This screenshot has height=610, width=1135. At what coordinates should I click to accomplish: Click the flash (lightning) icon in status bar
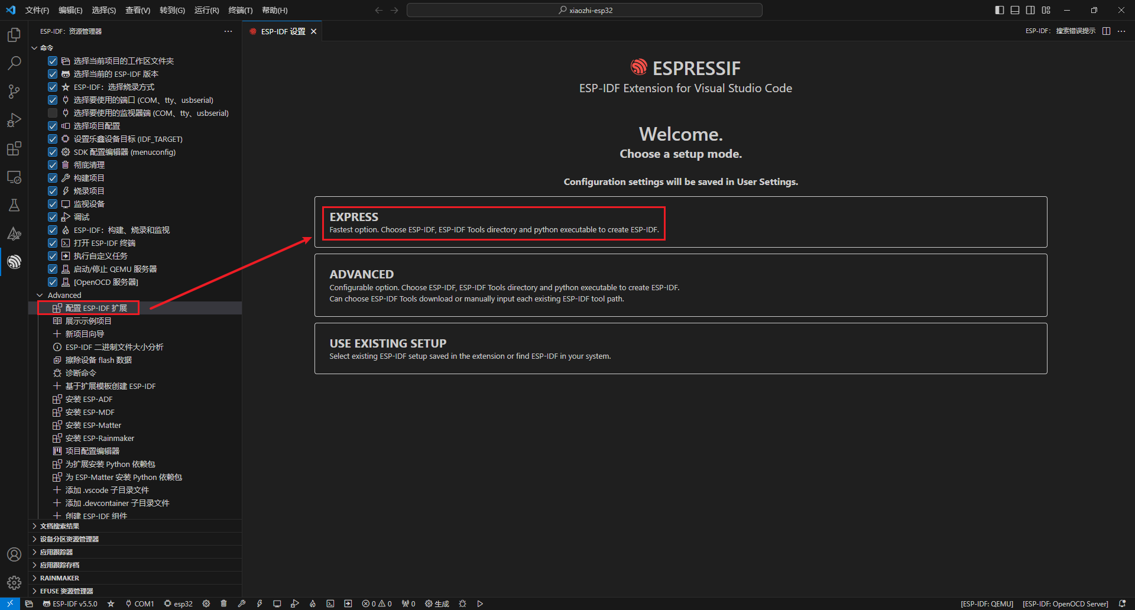260,603
